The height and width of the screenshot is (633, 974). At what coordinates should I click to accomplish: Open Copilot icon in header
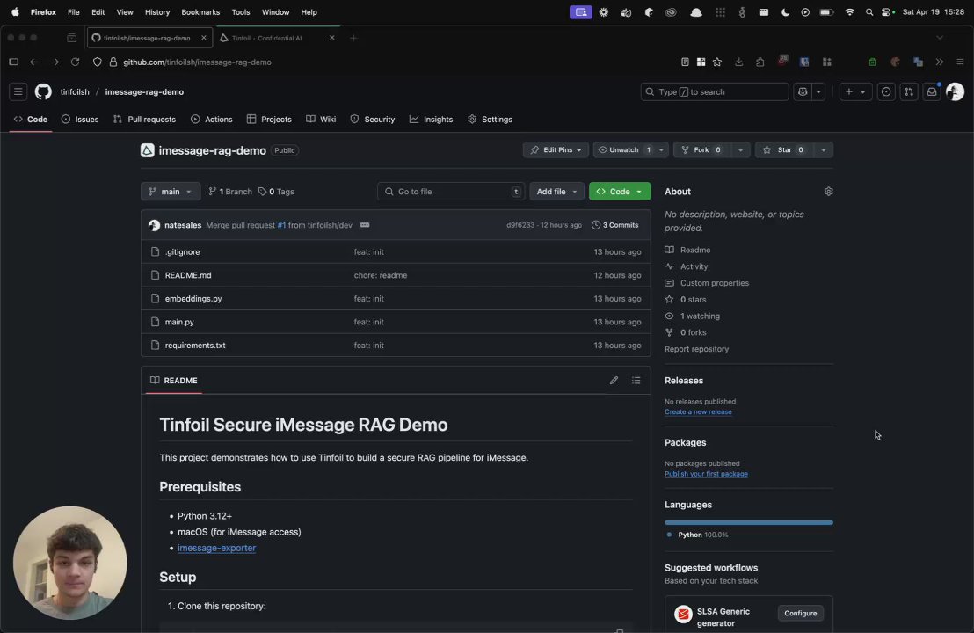click(803, 92)
